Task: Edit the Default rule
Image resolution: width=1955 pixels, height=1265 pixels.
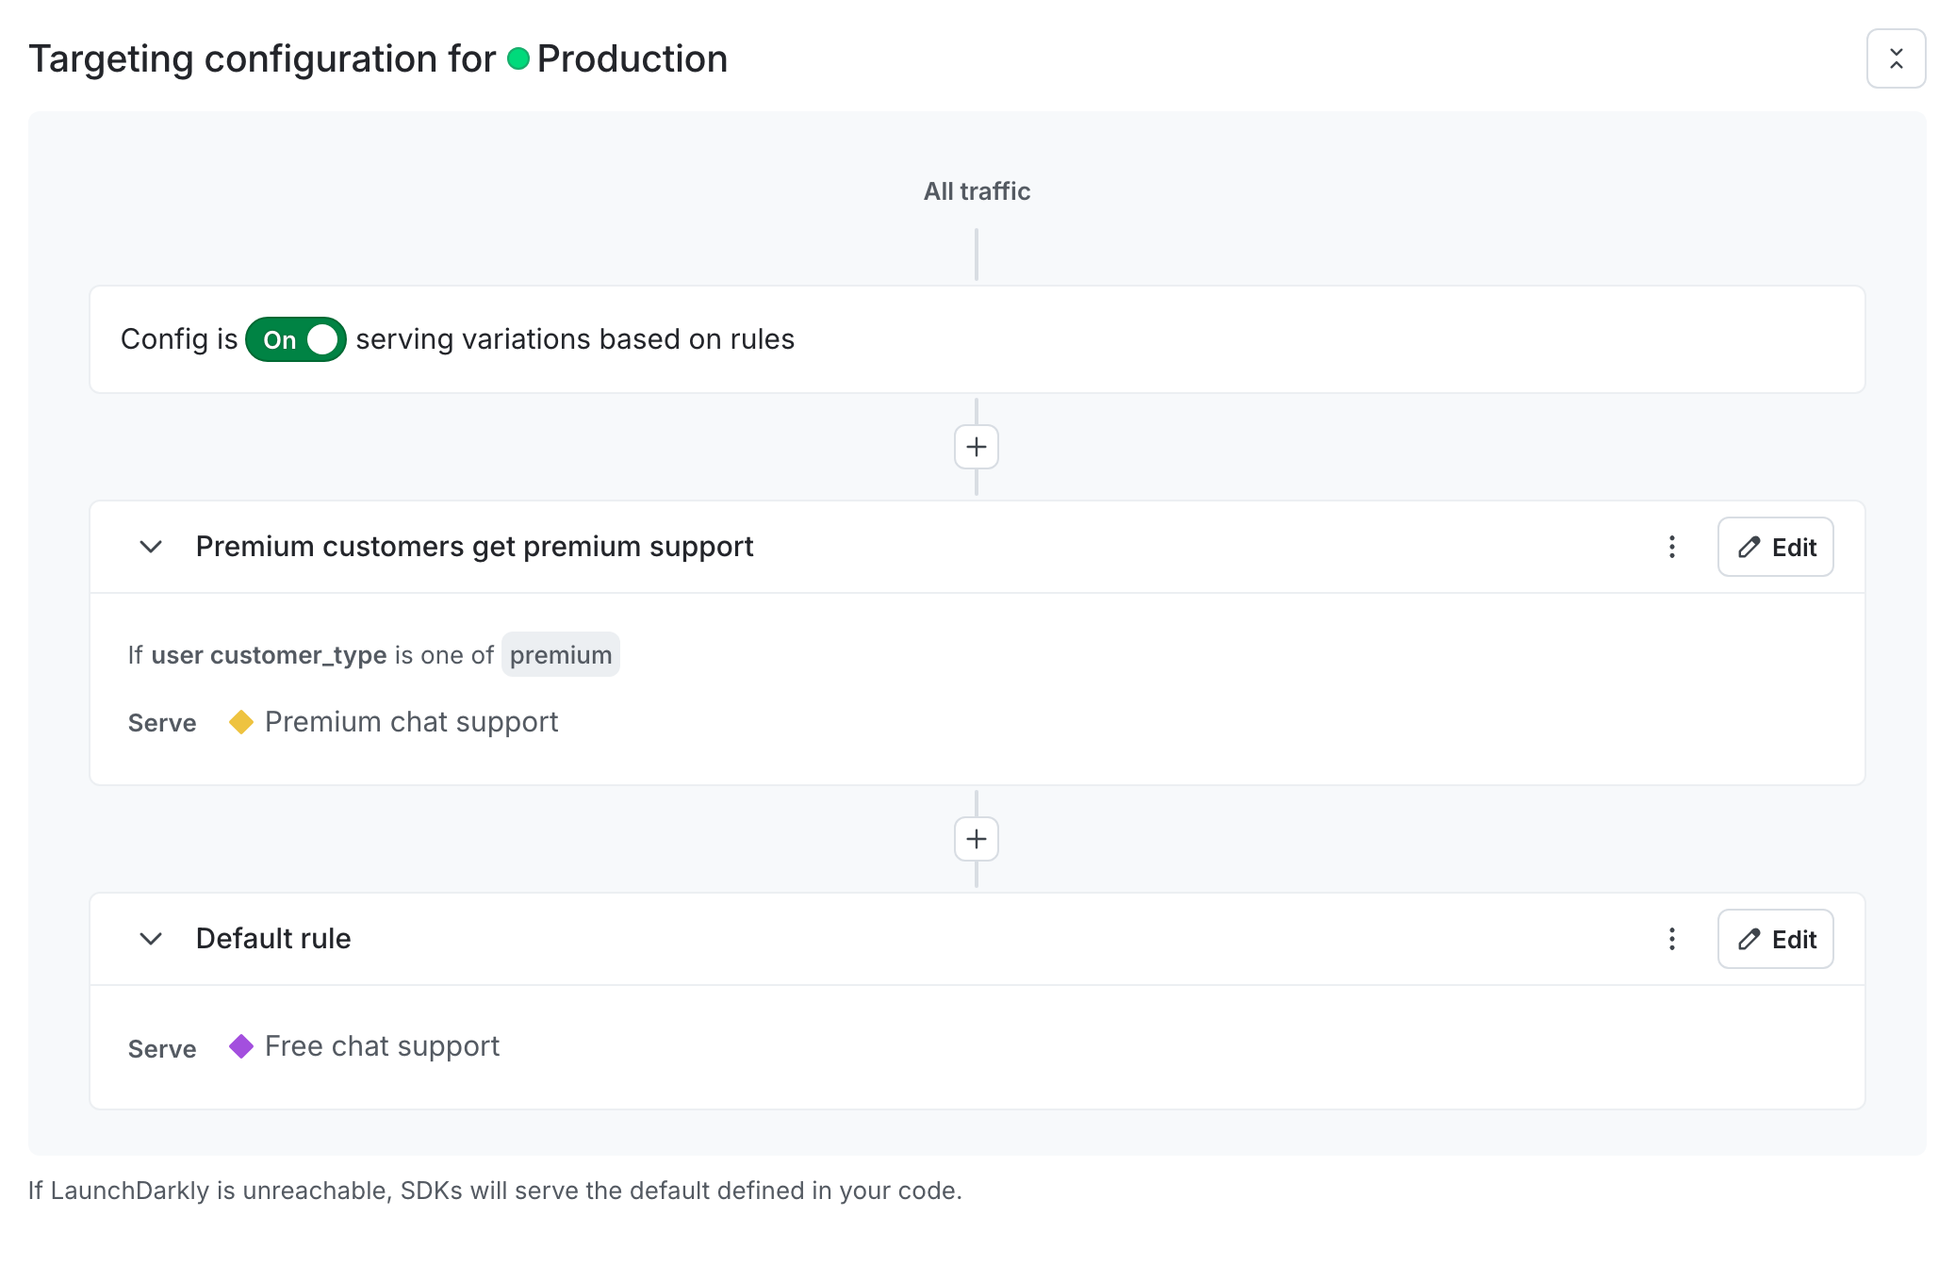Action: tap(1776, 939)
